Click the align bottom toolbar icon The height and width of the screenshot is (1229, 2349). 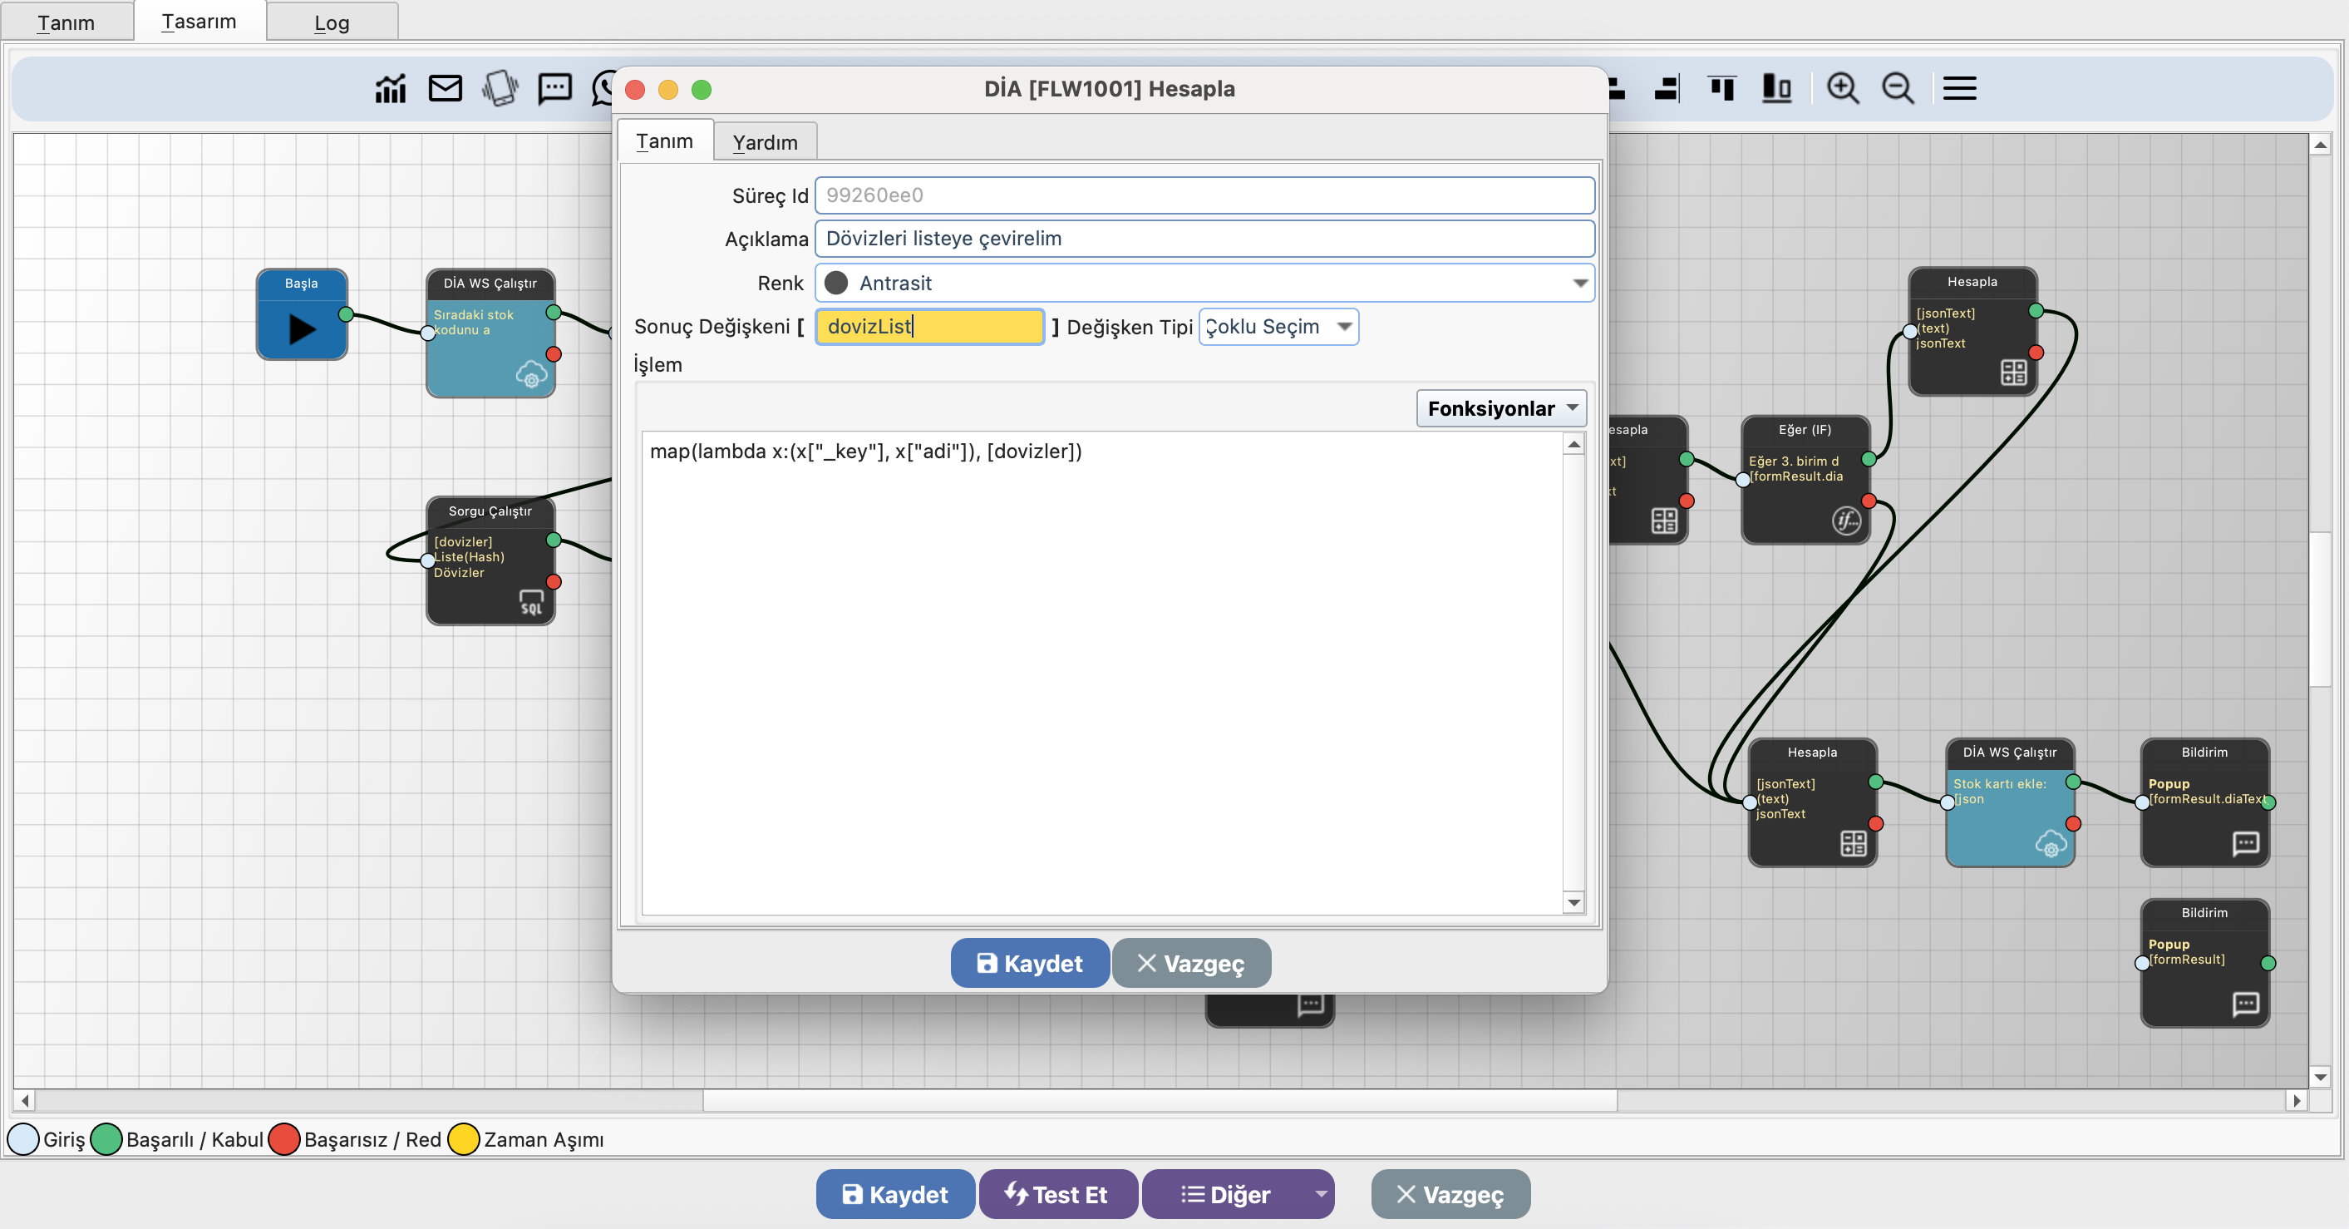[1776, 88]
